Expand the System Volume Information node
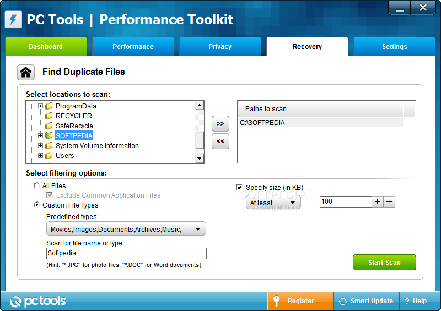Screen dimensions: 441x311 point(40,145)
